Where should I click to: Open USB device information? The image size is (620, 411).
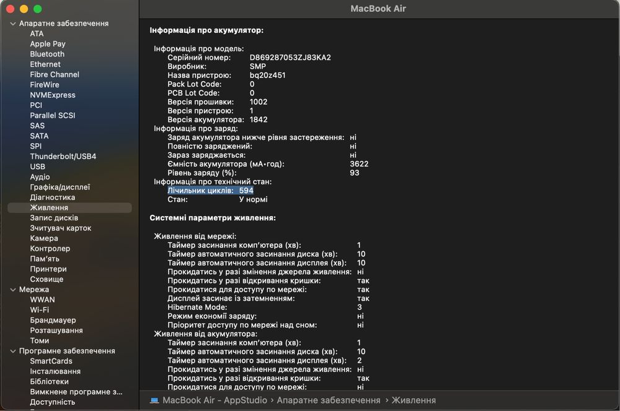(x=38, y=167)
